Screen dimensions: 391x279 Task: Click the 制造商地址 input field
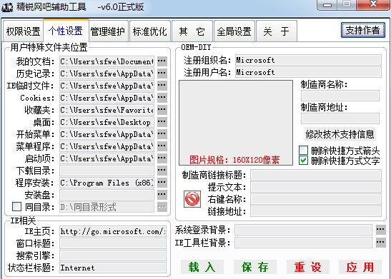pyautogui.click(x=340, y=118)
